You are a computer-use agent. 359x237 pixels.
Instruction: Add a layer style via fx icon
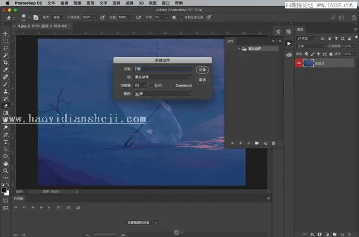pyautogui.click(x=312, y=234)
